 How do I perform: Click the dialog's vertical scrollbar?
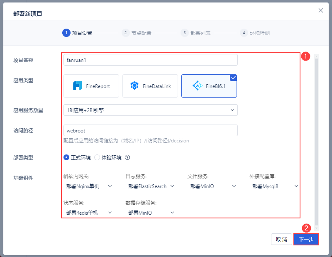(x=316, y=142)
